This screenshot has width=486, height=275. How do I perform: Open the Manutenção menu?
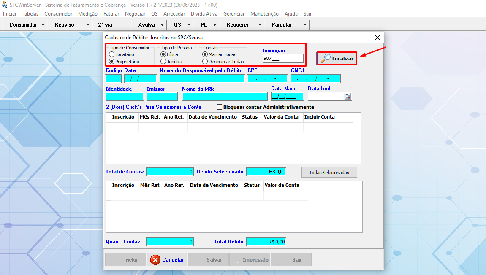[x=264, y=14]
